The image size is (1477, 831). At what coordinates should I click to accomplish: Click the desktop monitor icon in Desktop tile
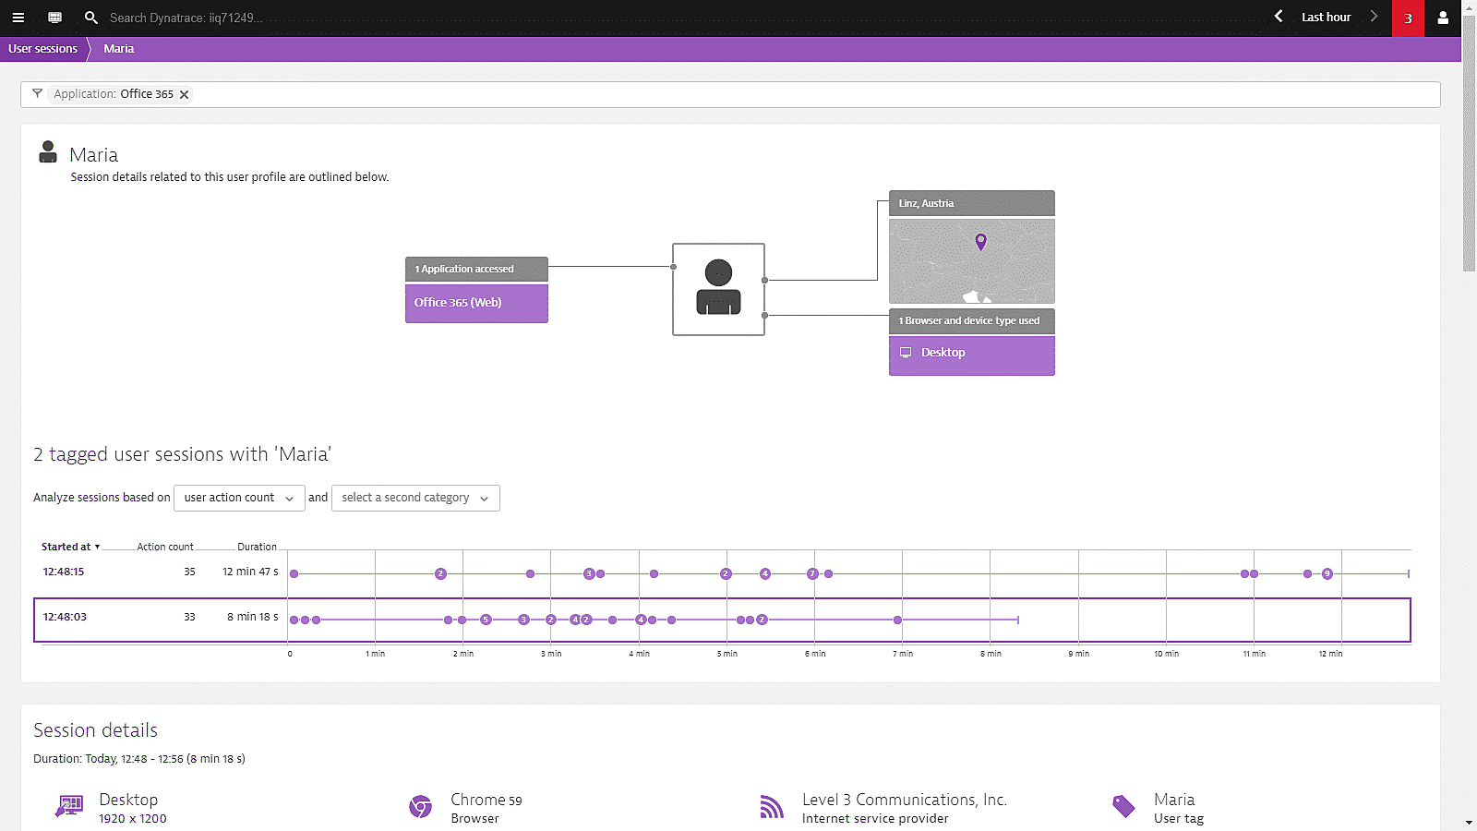point(906,353)
